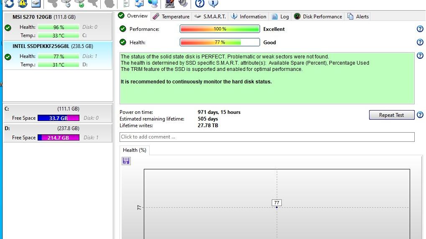Click the blue hard disk toolbar icon
Image resolution: width=426 pixels, height=239 pixels.
coord(36,3)
